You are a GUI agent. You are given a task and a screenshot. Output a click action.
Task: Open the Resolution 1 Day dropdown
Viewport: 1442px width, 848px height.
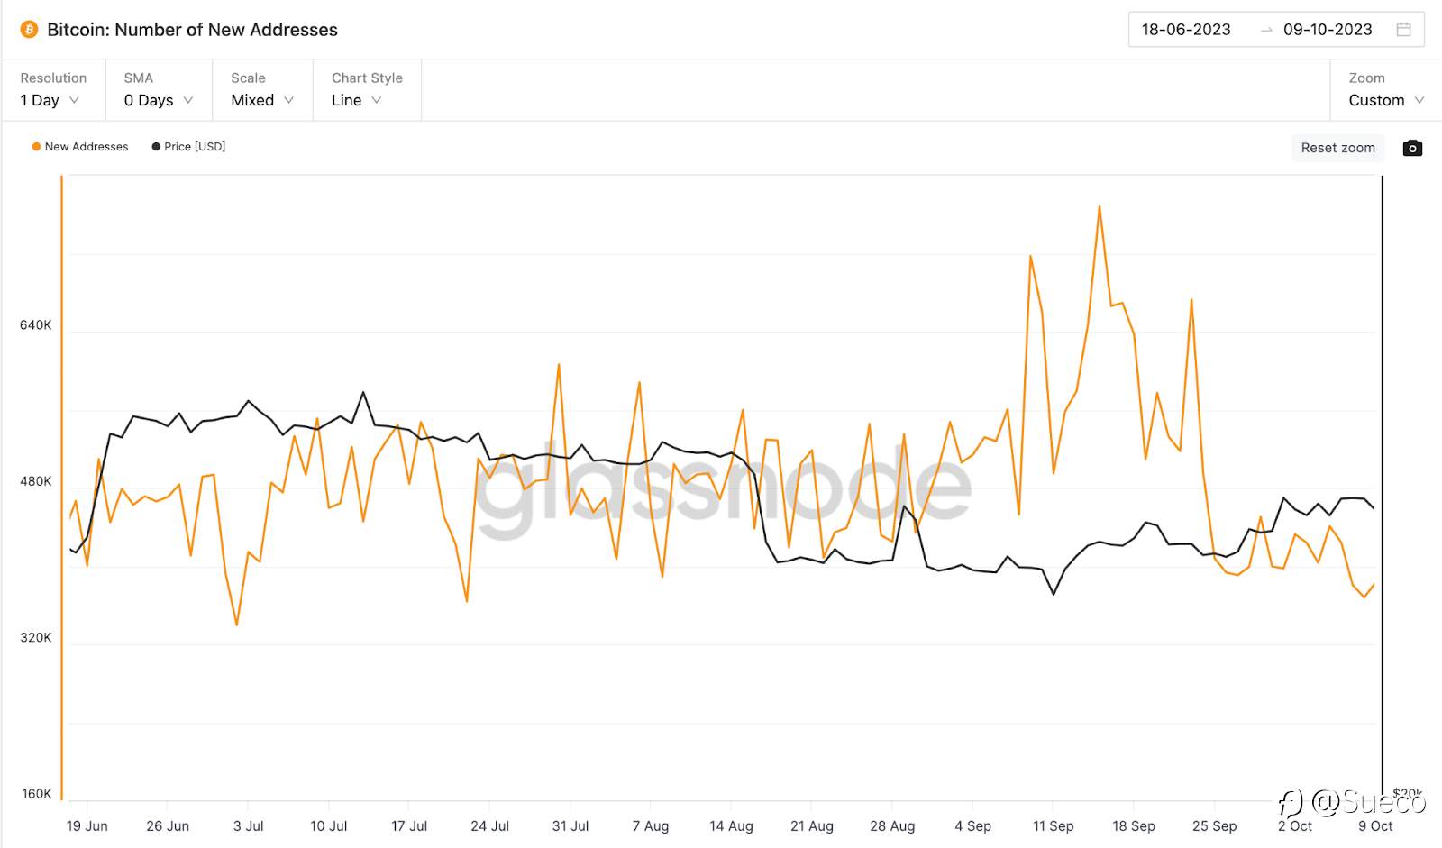click(53, 90)
